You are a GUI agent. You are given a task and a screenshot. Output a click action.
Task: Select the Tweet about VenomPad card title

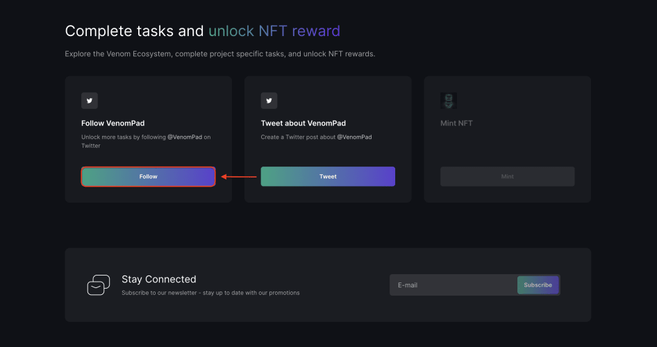point(303,124)
